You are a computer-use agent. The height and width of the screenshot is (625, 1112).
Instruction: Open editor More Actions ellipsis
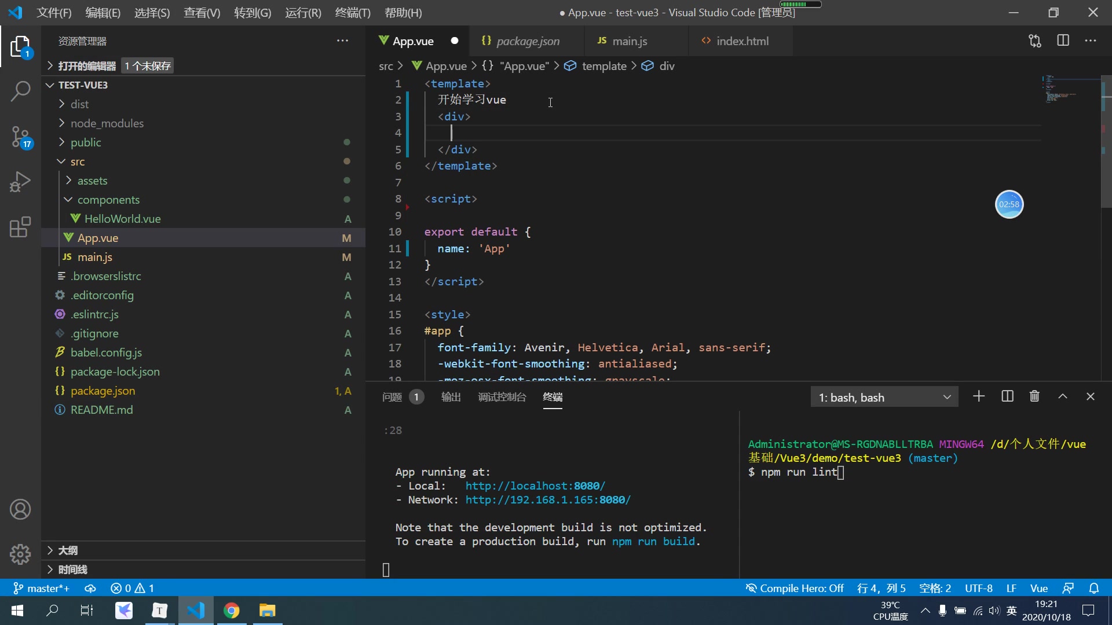[x=1091, y=41]
